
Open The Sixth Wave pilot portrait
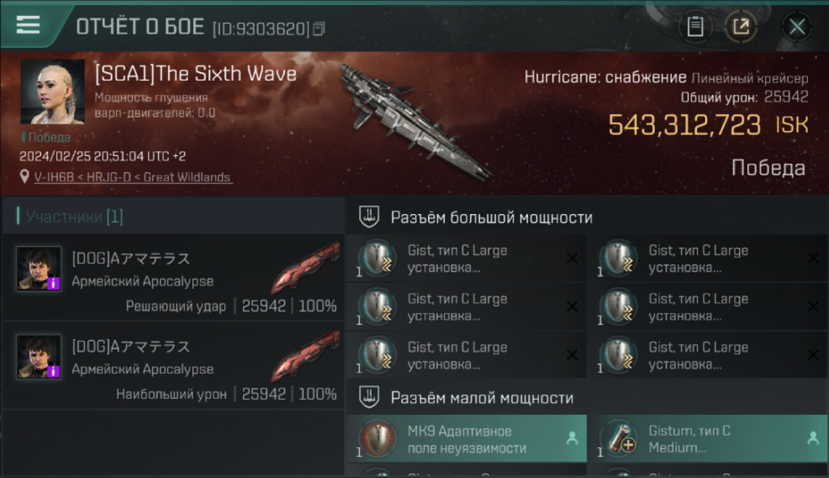(x=52, y=92)
